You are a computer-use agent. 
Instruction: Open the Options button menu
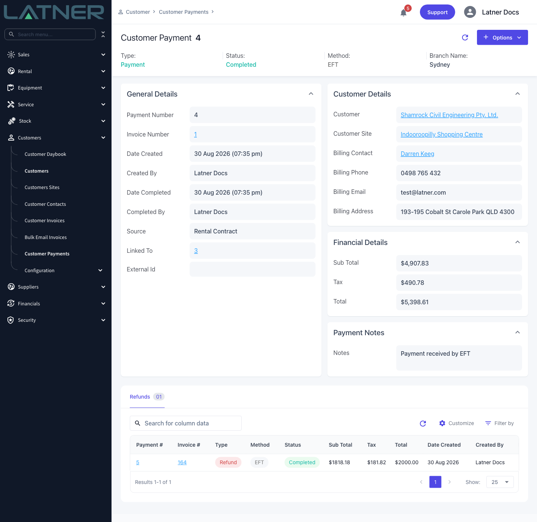click(x=502, y=37)
